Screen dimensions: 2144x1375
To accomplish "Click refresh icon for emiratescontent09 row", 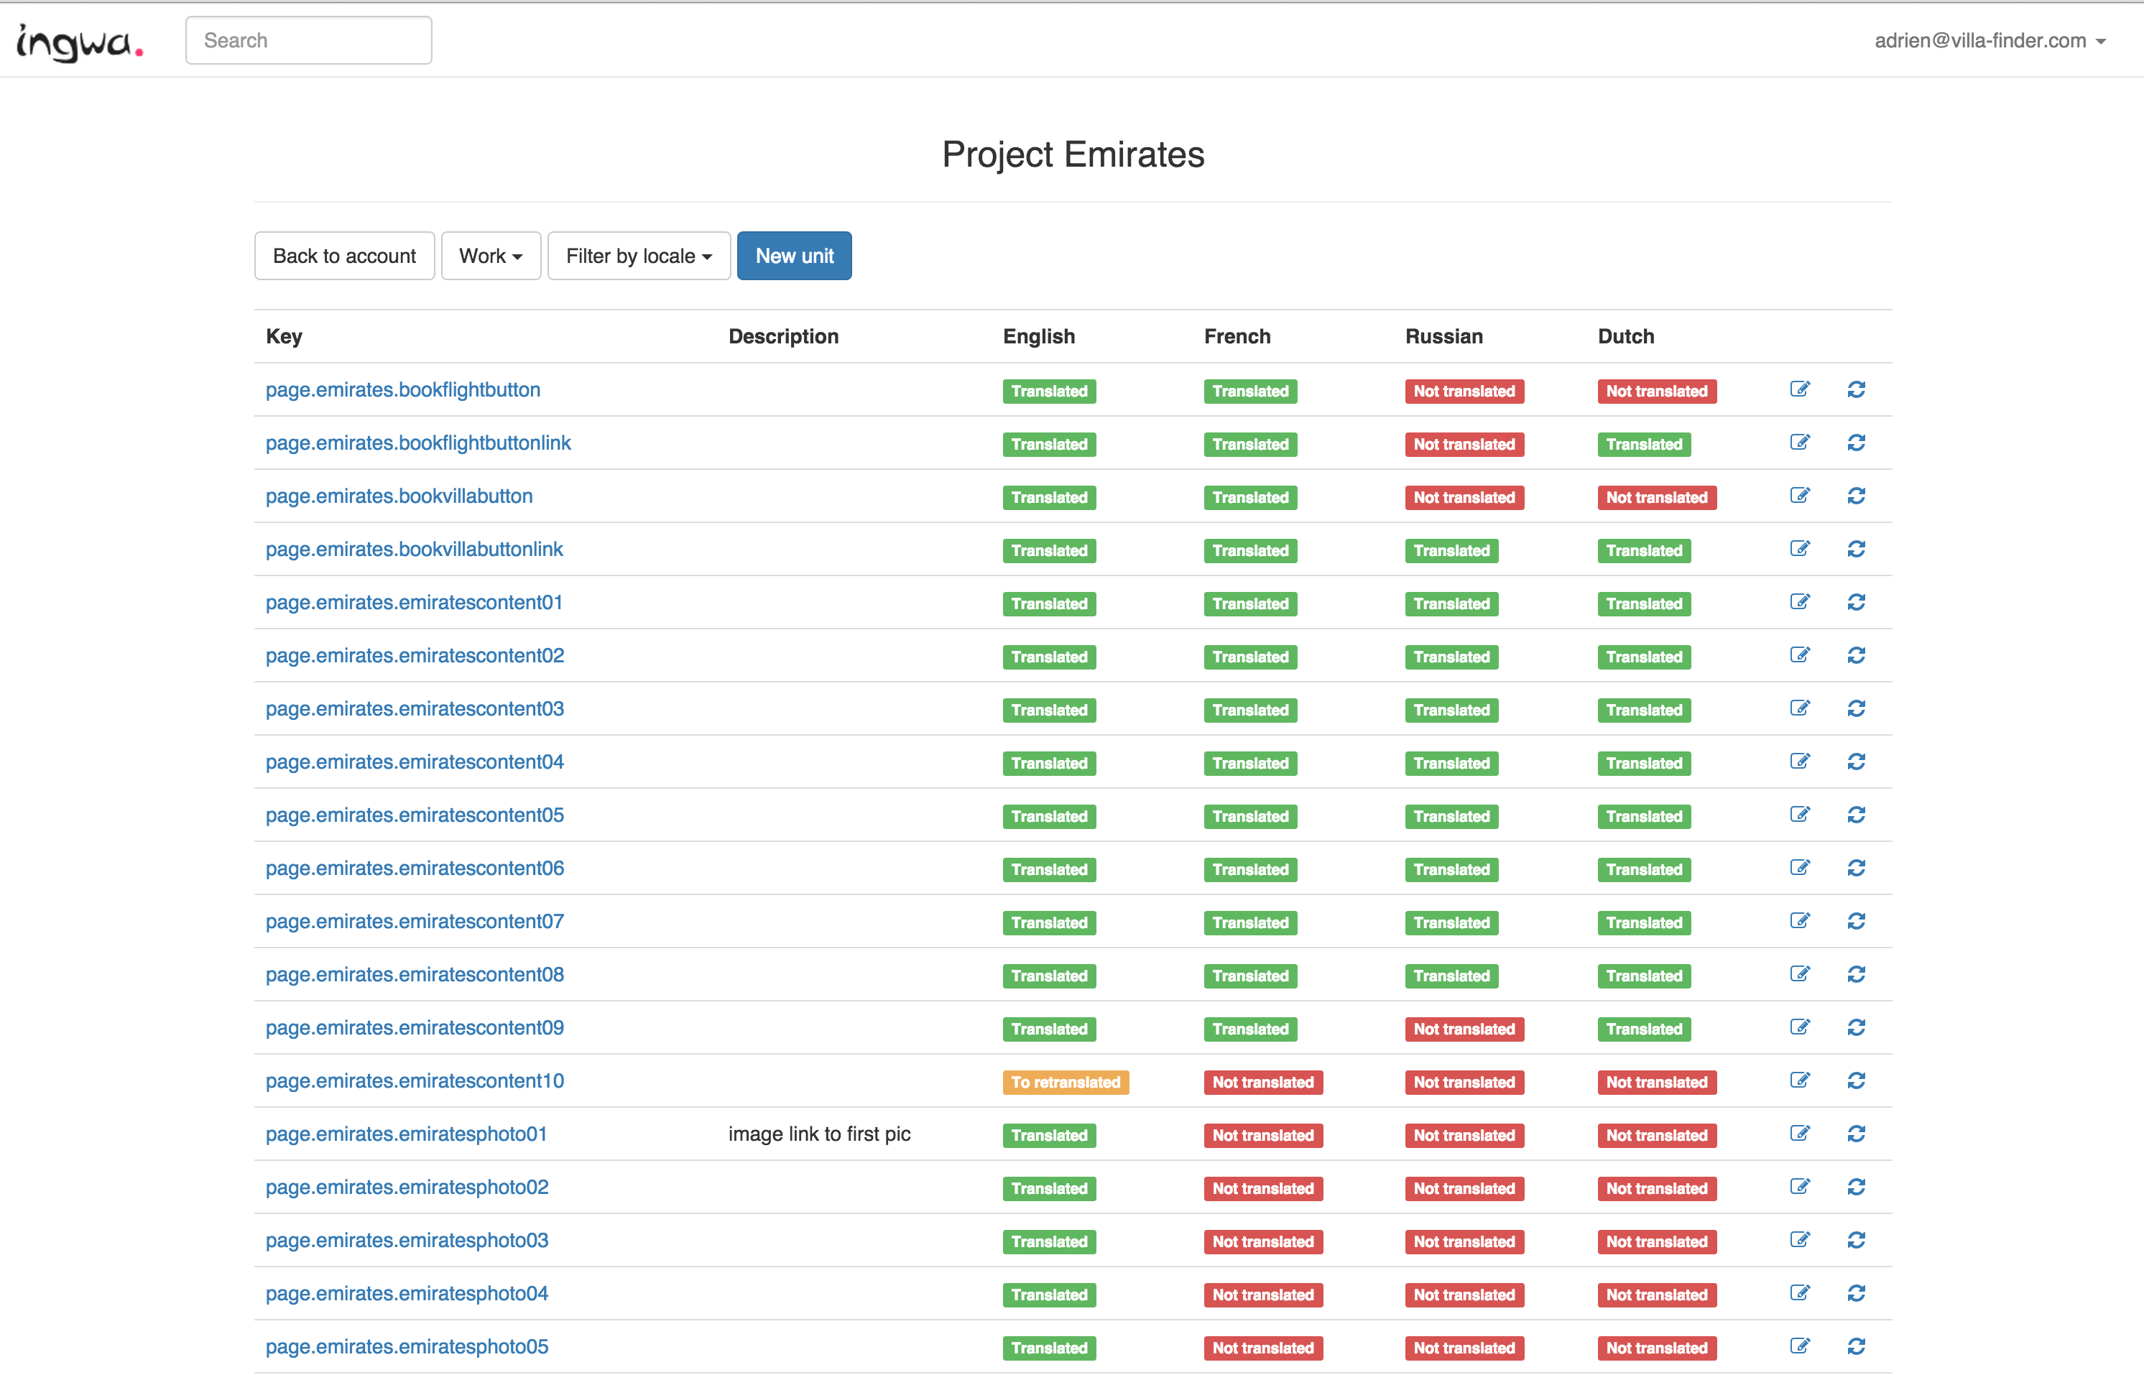I will tap(1856, 1028).
